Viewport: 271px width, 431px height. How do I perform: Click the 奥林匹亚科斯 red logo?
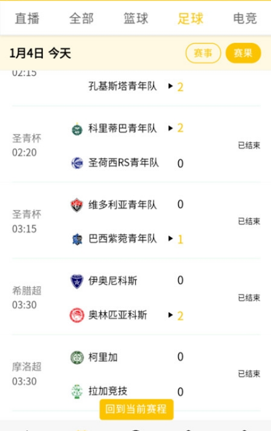pyautogui.click(x=77, y=315)
